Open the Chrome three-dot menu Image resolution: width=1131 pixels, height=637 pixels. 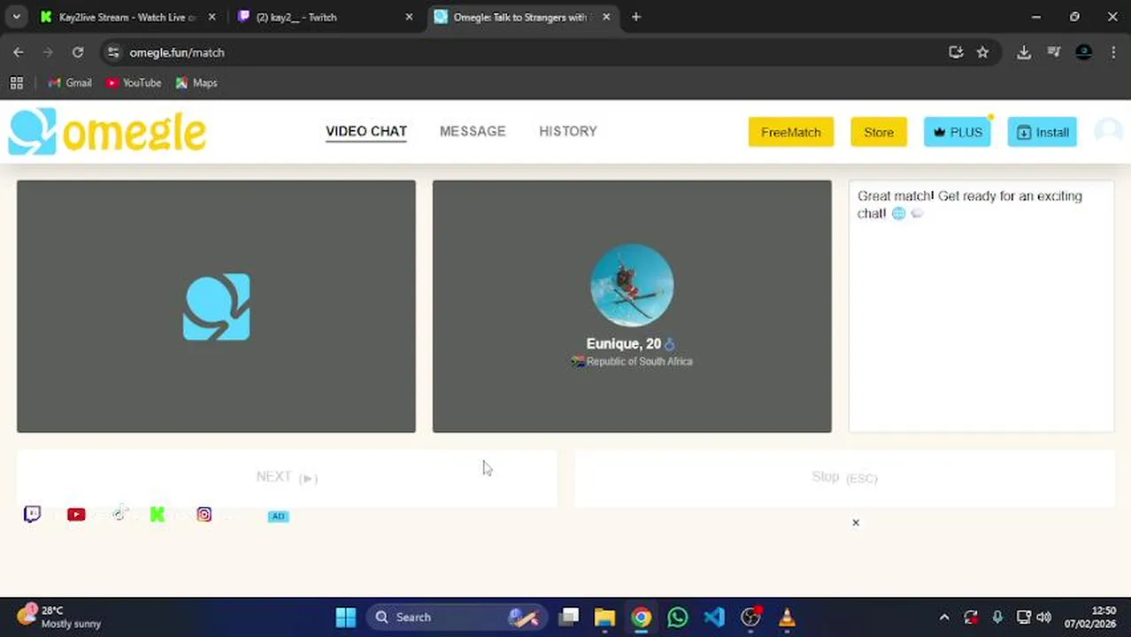click(x=1113, y=52)
